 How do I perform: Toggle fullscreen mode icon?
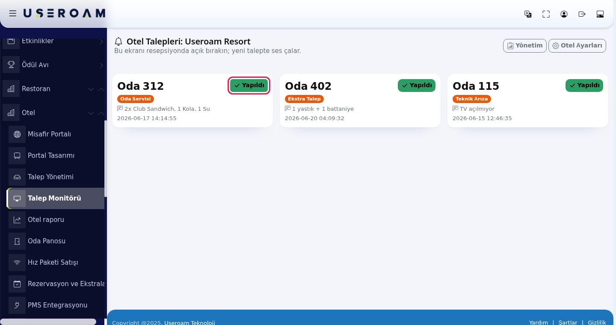click(x=546, y=14)
